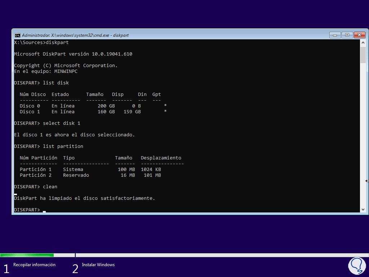Click the '100 MB' partition size

(x=126, y=170)
